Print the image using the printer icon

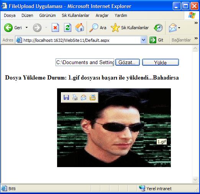pyautogui.click(x=75, y=98)
